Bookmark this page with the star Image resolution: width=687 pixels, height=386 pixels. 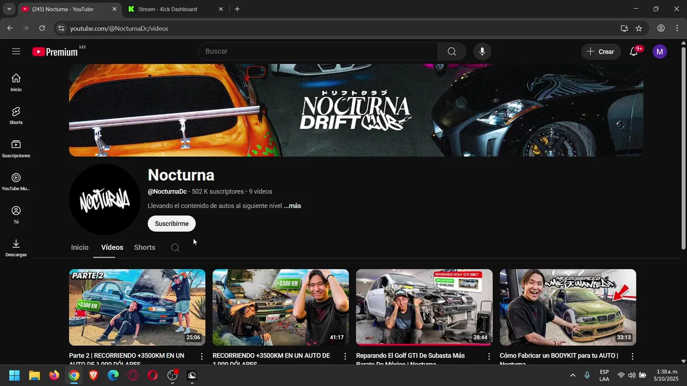639,28
